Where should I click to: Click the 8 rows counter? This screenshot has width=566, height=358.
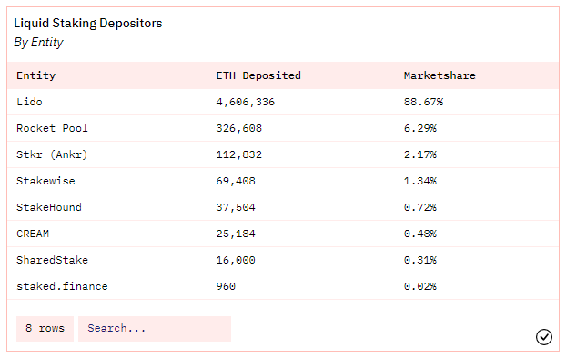click(45, 328)
